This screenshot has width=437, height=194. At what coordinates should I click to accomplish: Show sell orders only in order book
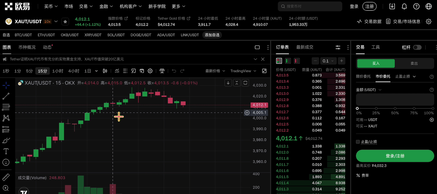(297, 61)
